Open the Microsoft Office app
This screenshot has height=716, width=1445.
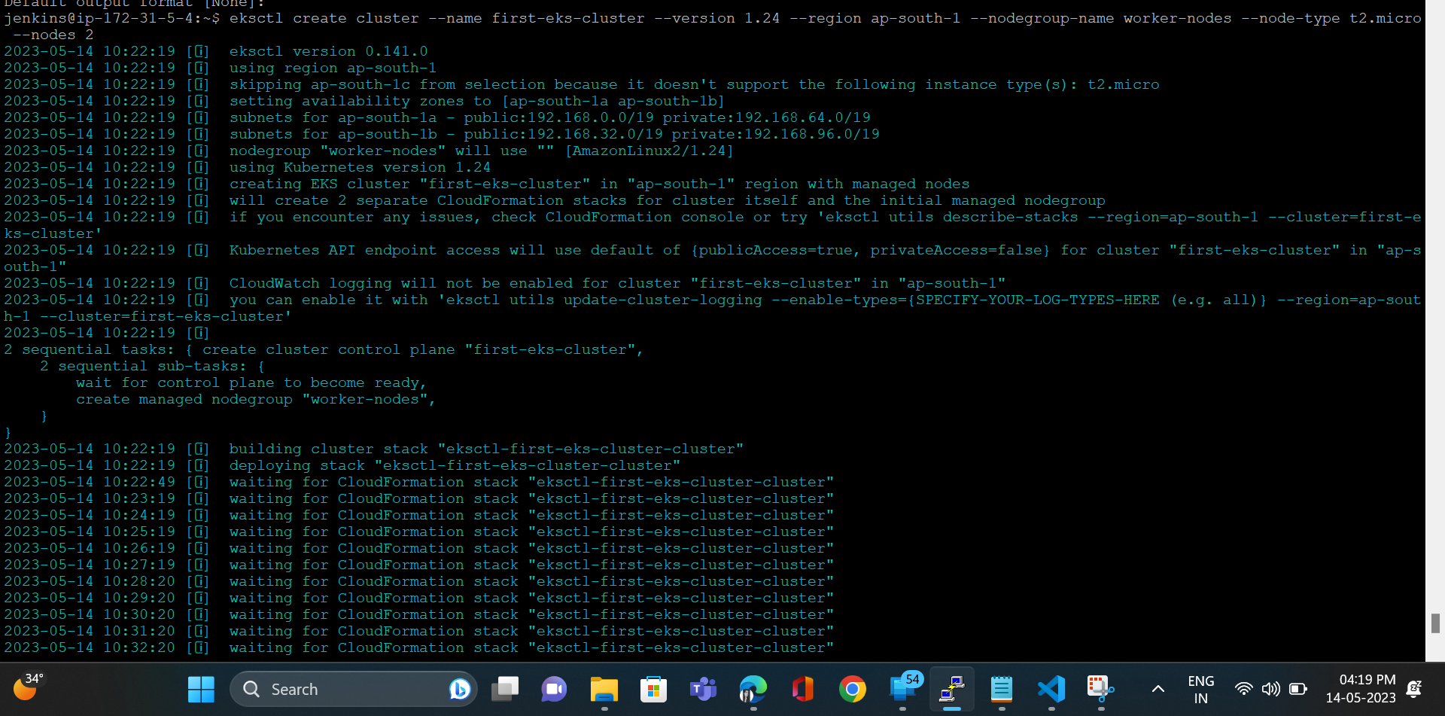(x=802, y=689)
